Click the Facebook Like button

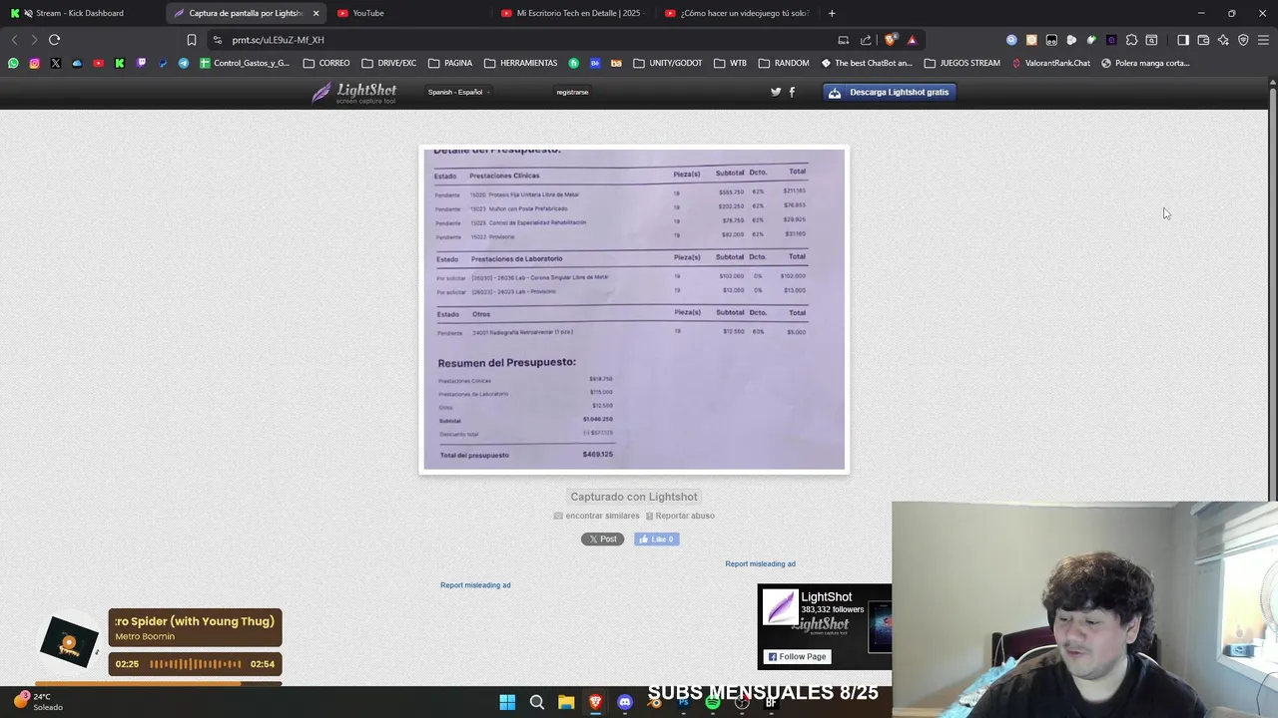657,539
